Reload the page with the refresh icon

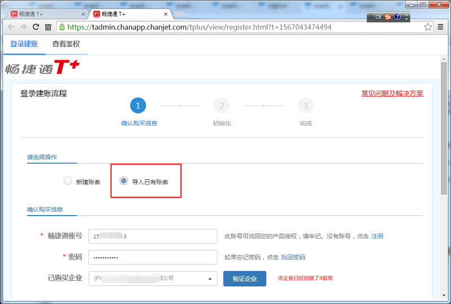36,27
